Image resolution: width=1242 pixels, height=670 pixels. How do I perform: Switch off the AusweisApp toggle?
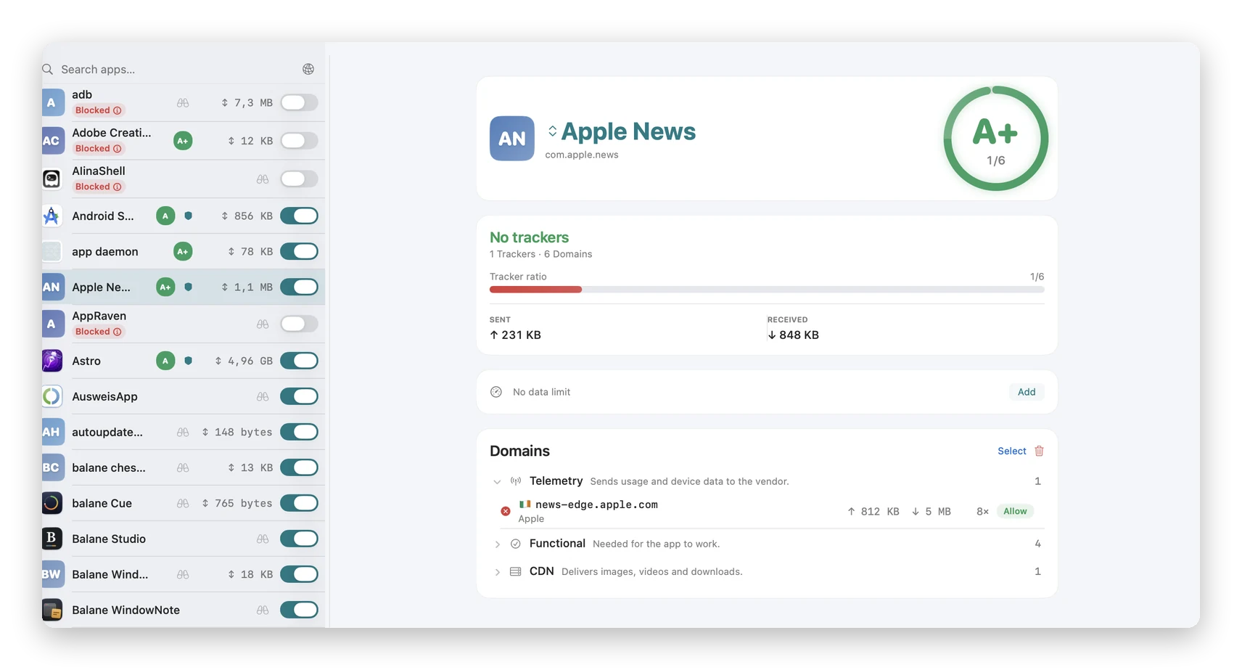pos(299,396)
